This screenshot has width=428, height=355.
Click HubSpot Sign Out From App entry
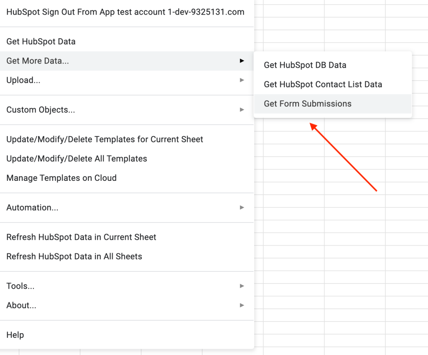coord(125,12)
